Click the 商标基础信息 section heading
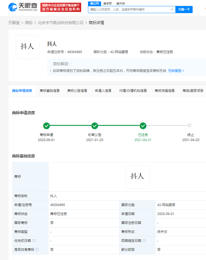Viewport: 206px width, 260px height. coord(23,156)
